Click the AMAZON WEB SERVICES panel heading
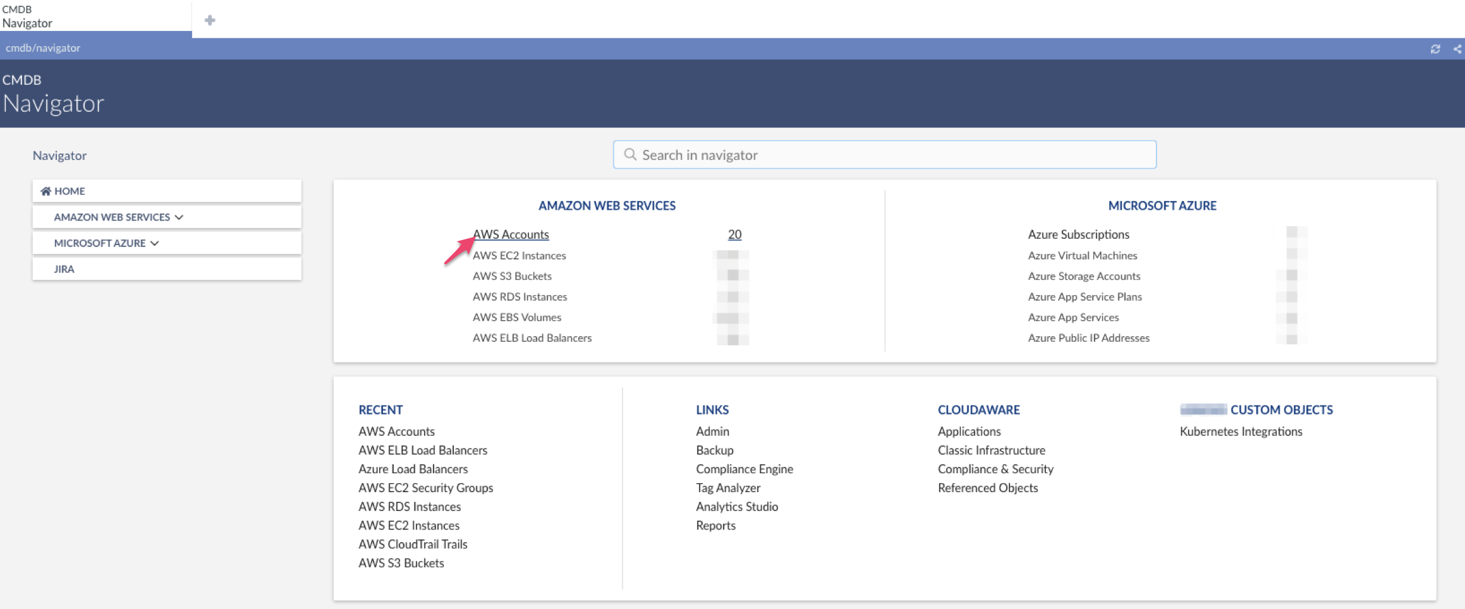Image resolution: width=1465 pixels, height=609 pixels. pos(607,205)
